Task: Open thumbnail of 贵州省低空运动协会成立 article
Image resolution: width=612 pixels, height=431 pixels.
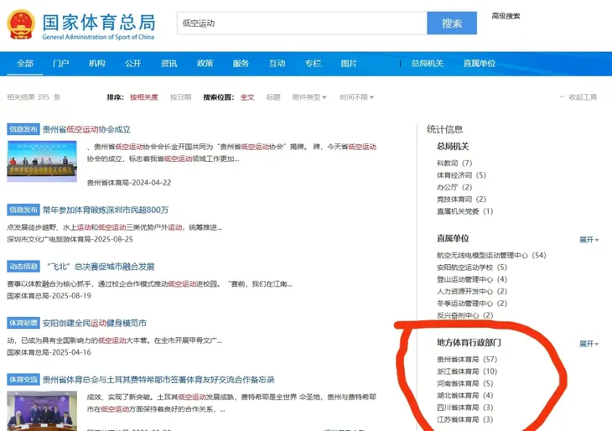Action: 41,161
